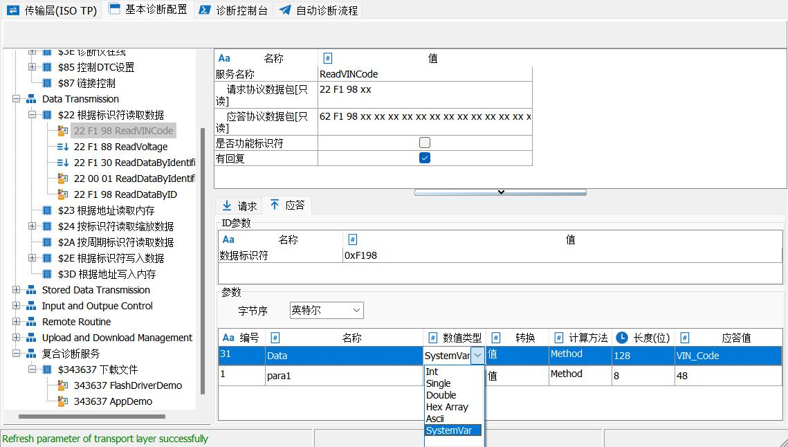Open the 诊断控制台 tab

click(x=233, y=10)
